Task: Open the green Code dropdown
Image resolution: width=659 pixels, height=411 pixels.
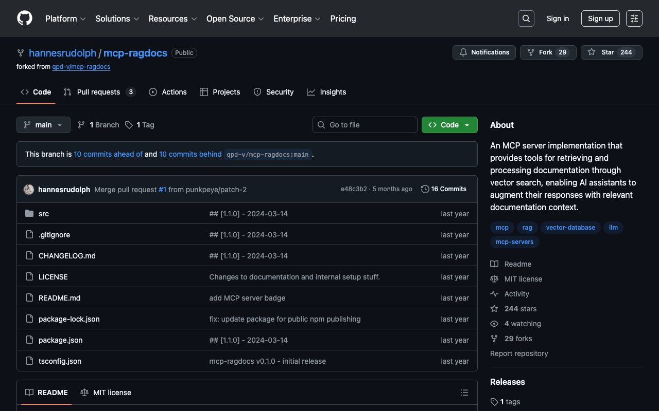Action: [449, 125]
